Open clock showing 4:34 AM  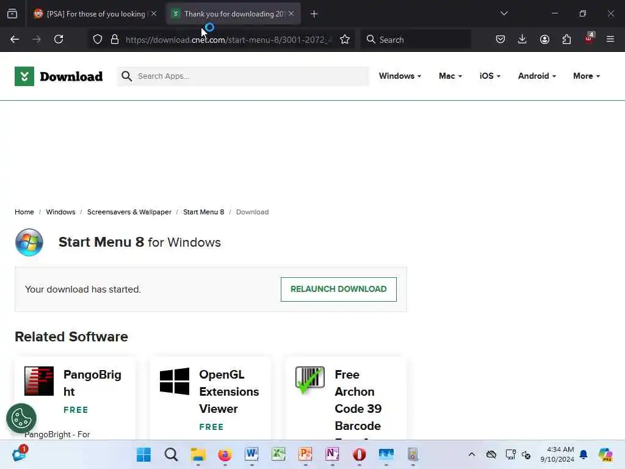click(557, 454)
